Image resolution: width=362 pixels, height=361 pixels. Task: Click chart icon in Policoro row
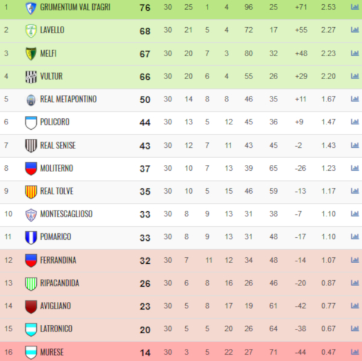[x=355, y=121]
